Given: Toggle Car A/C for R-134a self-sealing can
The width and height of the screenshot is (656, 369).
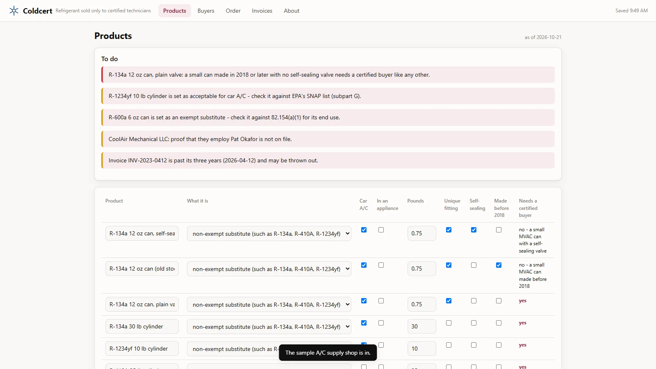Looking at the screenshot, I should click(x=364, y=230).
